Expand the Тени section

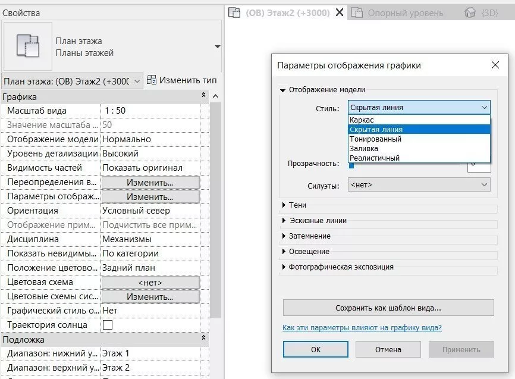click(x=284, y=205)
